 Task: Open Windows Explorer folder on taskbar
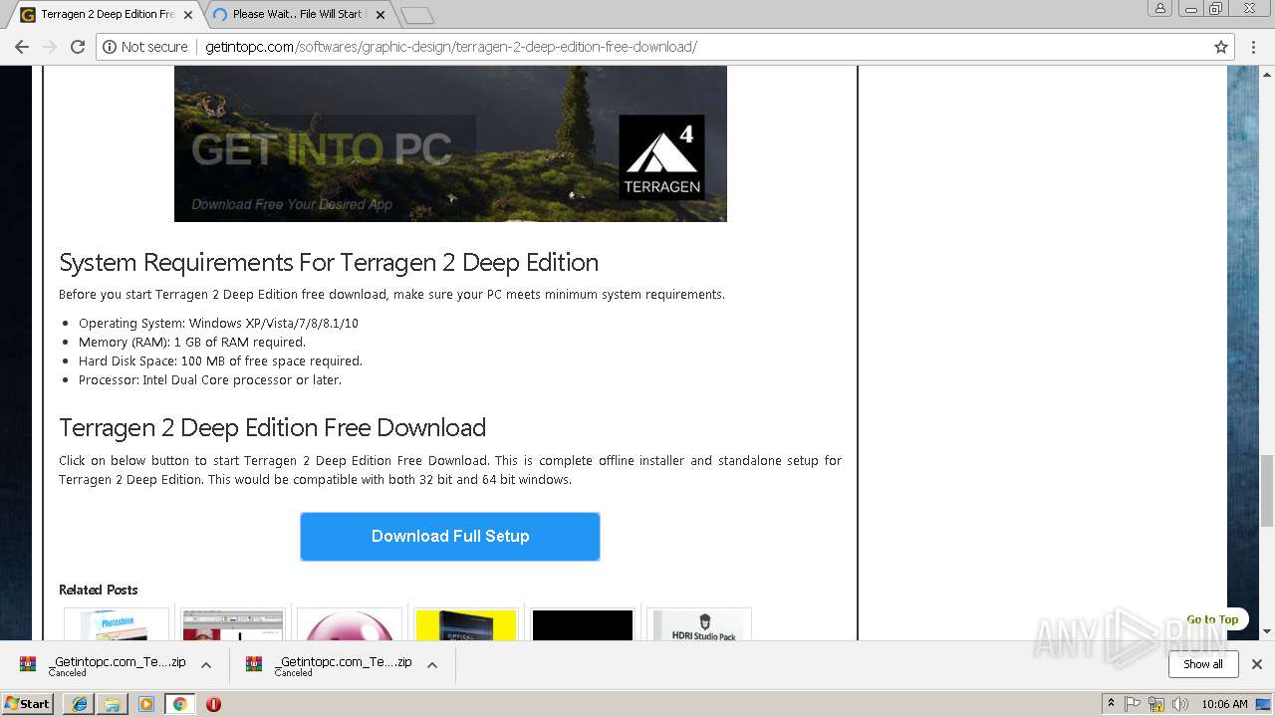pyautogui.click(x=113, y=704)
